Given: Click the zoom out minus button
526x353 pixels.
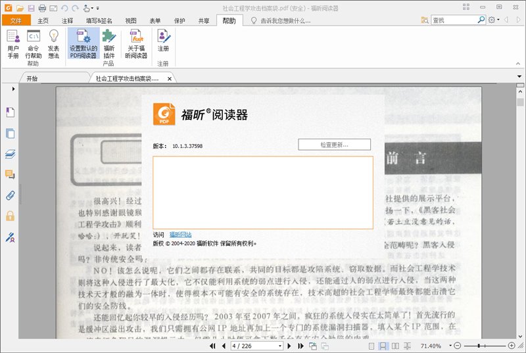Looking at the screenshot, I should click(458, 346).
